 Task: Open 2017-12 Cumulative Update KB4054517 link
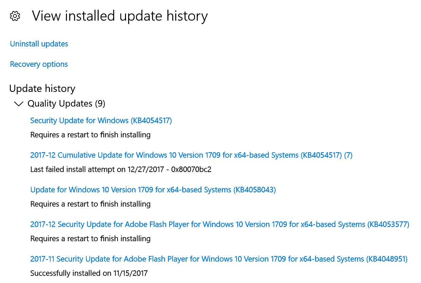pyautogui.click(x=191, y=155)
